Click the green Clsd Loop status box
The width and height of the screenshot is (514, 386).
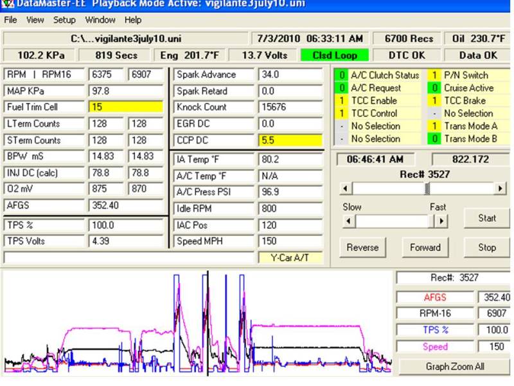334,55
